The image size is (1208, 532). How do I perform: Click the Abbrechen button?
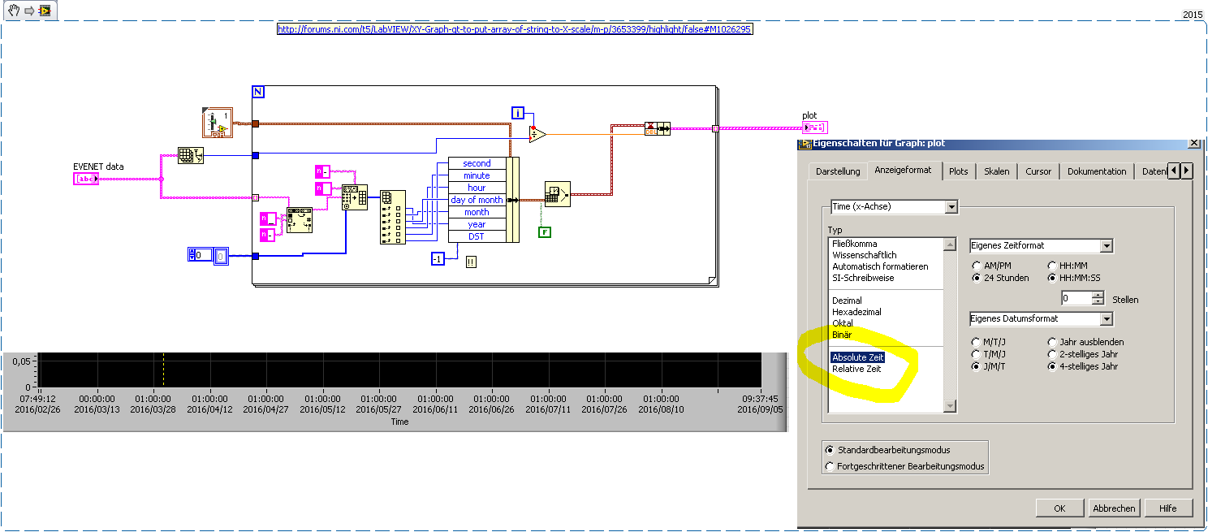click(x=1114, y=508)
